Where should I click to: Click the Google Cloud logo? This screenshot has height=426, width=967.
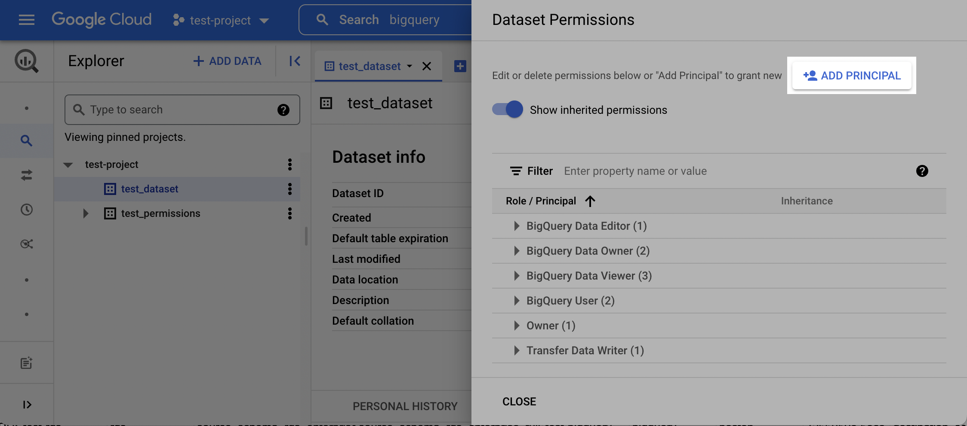pos(102,19)
